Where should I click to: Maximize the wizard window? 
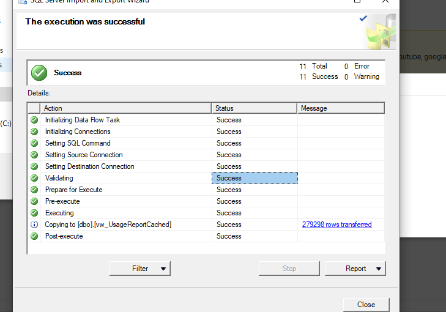pos(357,1)
